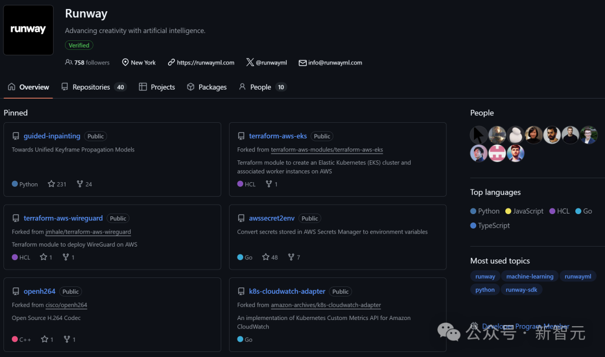Switch to the Repositories tab
Image resolution: width=605 pixels, height=357 pixels.
point(94,87)
